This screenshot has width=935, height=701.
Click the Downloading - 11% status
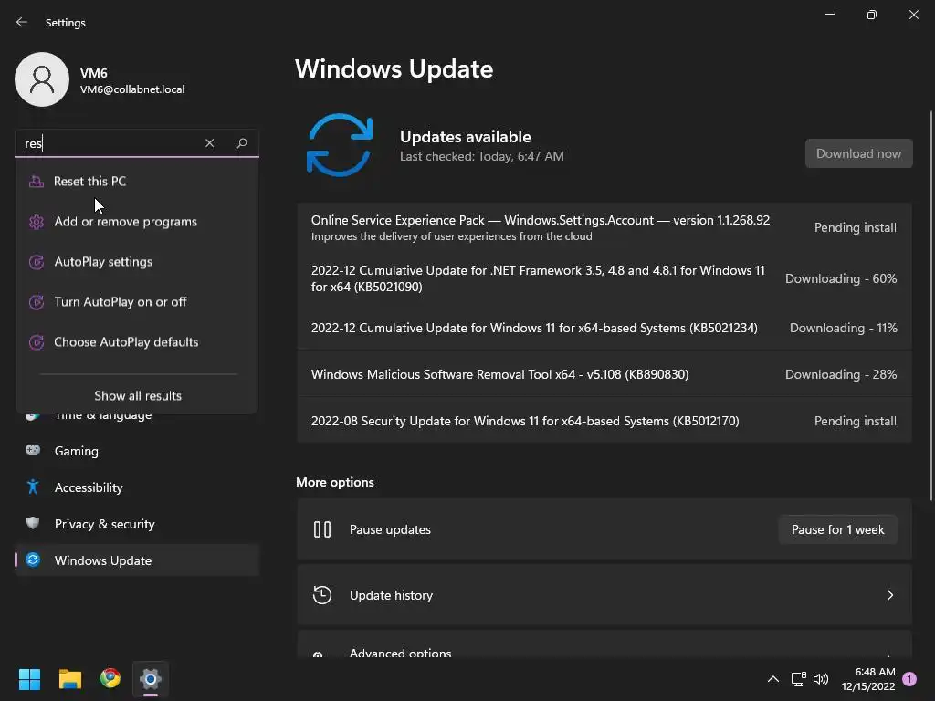coord(843,328)
